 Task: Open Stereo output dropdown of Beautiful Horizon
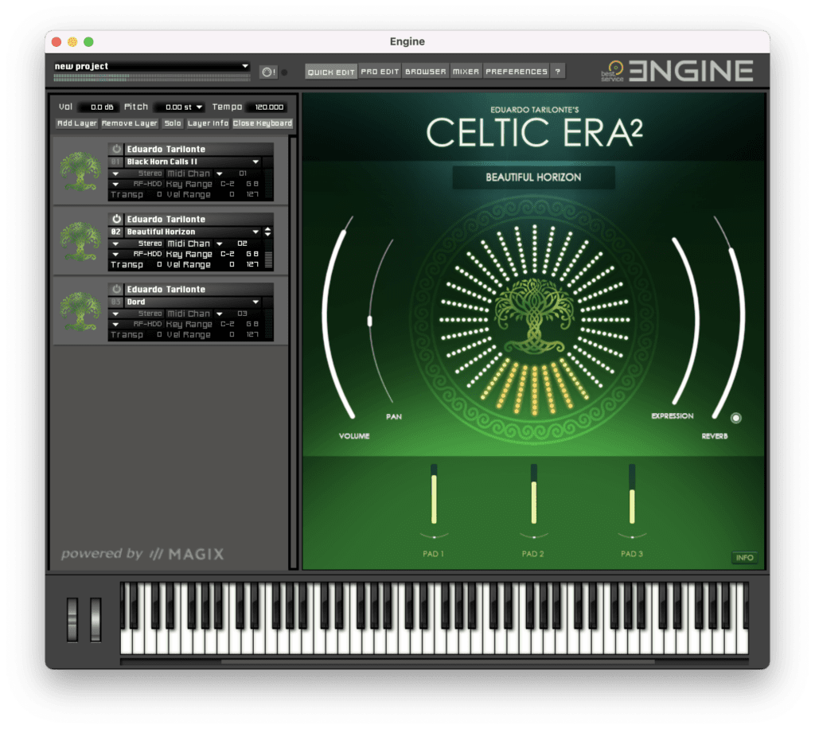(115, 244)
